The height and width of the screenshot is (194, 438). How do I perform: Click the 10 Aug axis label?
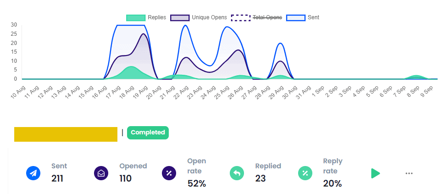pyautogui.click(x=17, y=92)
